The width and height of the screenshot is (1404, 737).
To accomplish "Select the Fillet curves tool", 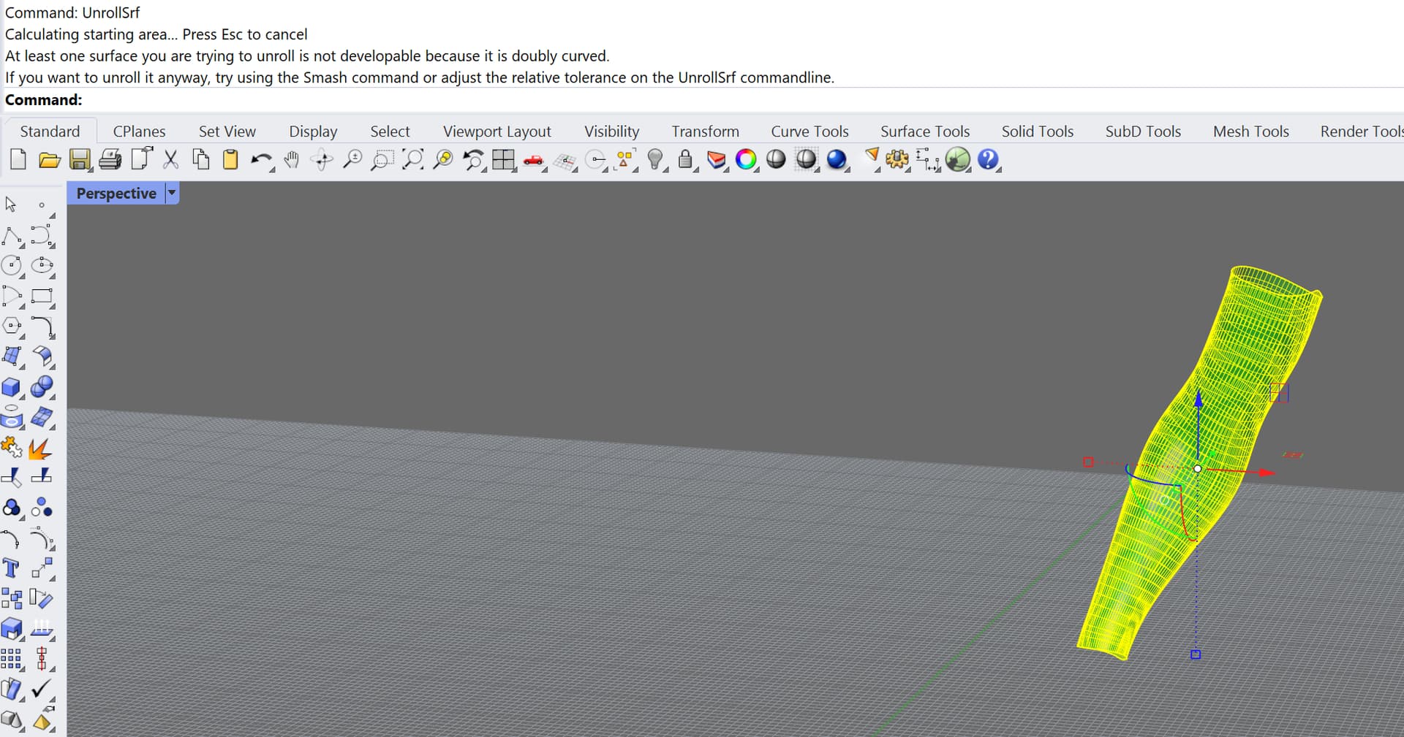I will [42, 327].
